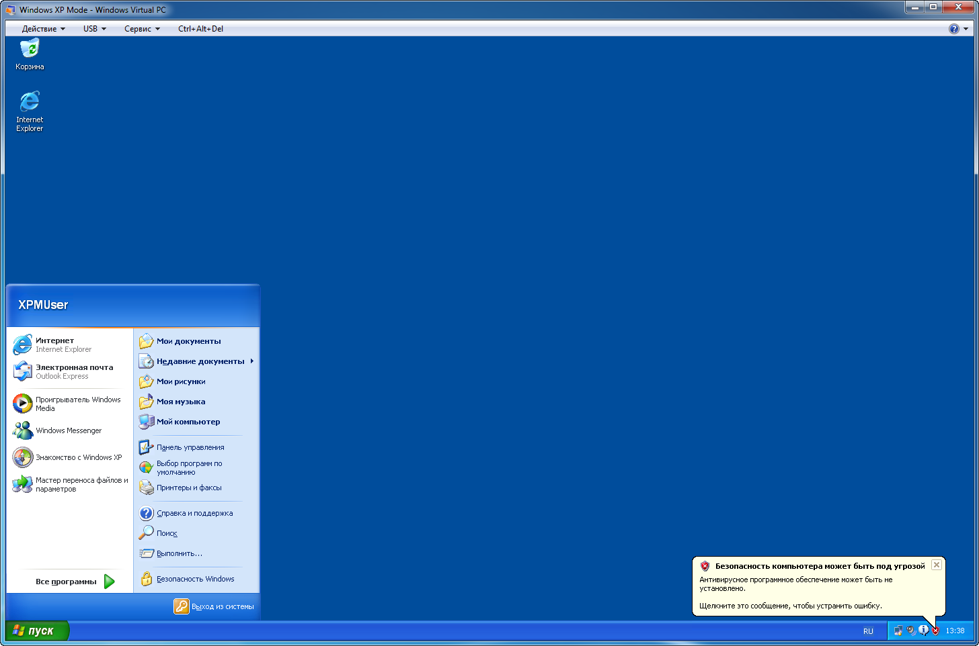Click the XPMUser name in the Start menu

43,305
